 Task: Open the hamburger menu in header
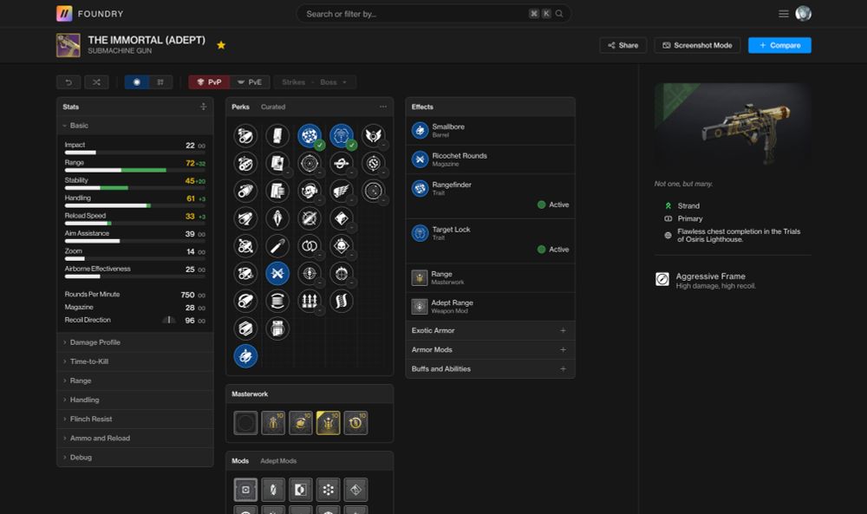pyautogui.click(x=784, y=14)
